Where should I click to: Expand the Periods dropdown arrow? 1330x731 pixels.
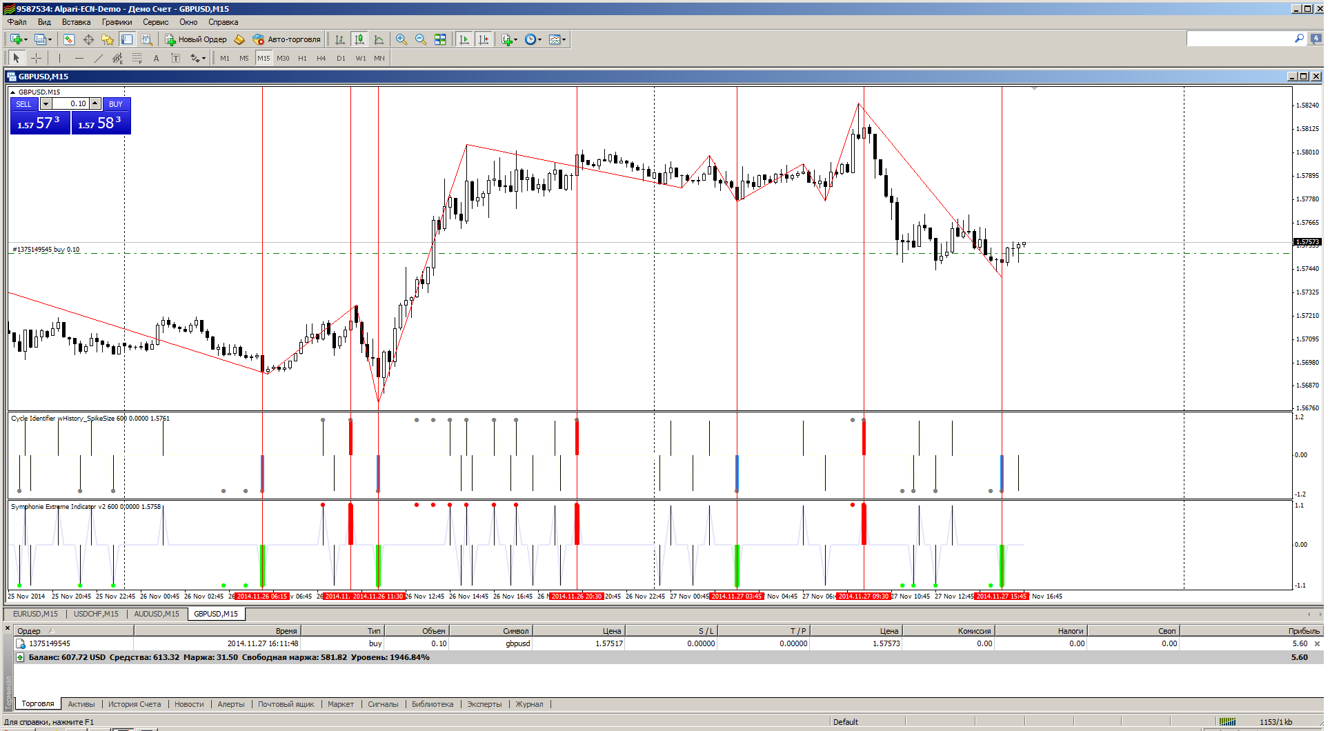click(x=539, y=39)
